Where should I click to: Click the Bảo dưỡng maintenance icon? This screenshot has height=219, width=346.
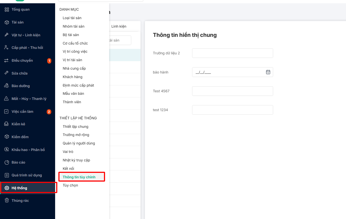(7, 86)
